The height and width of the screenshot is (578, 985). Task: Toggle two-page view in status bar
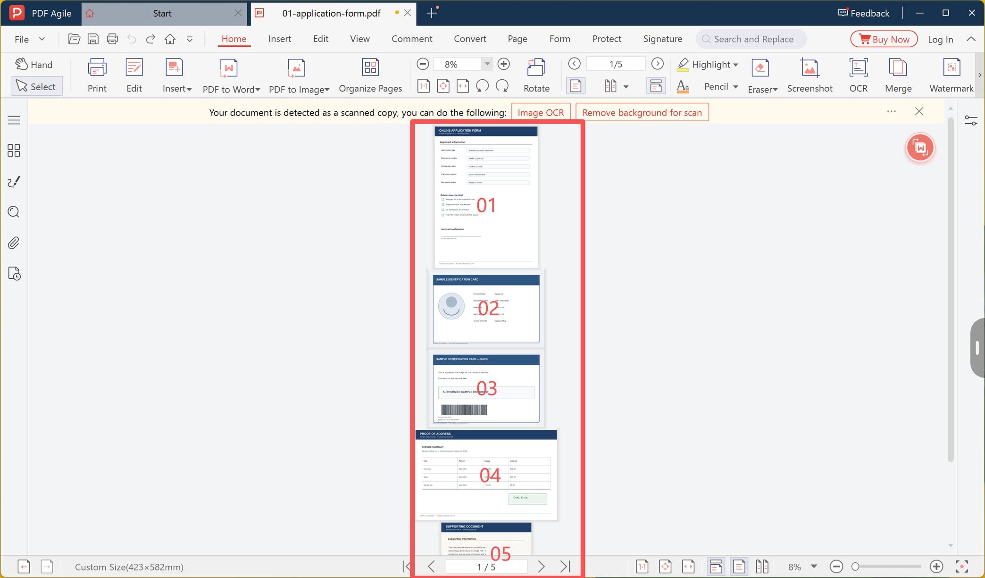(x=762, y=566)
